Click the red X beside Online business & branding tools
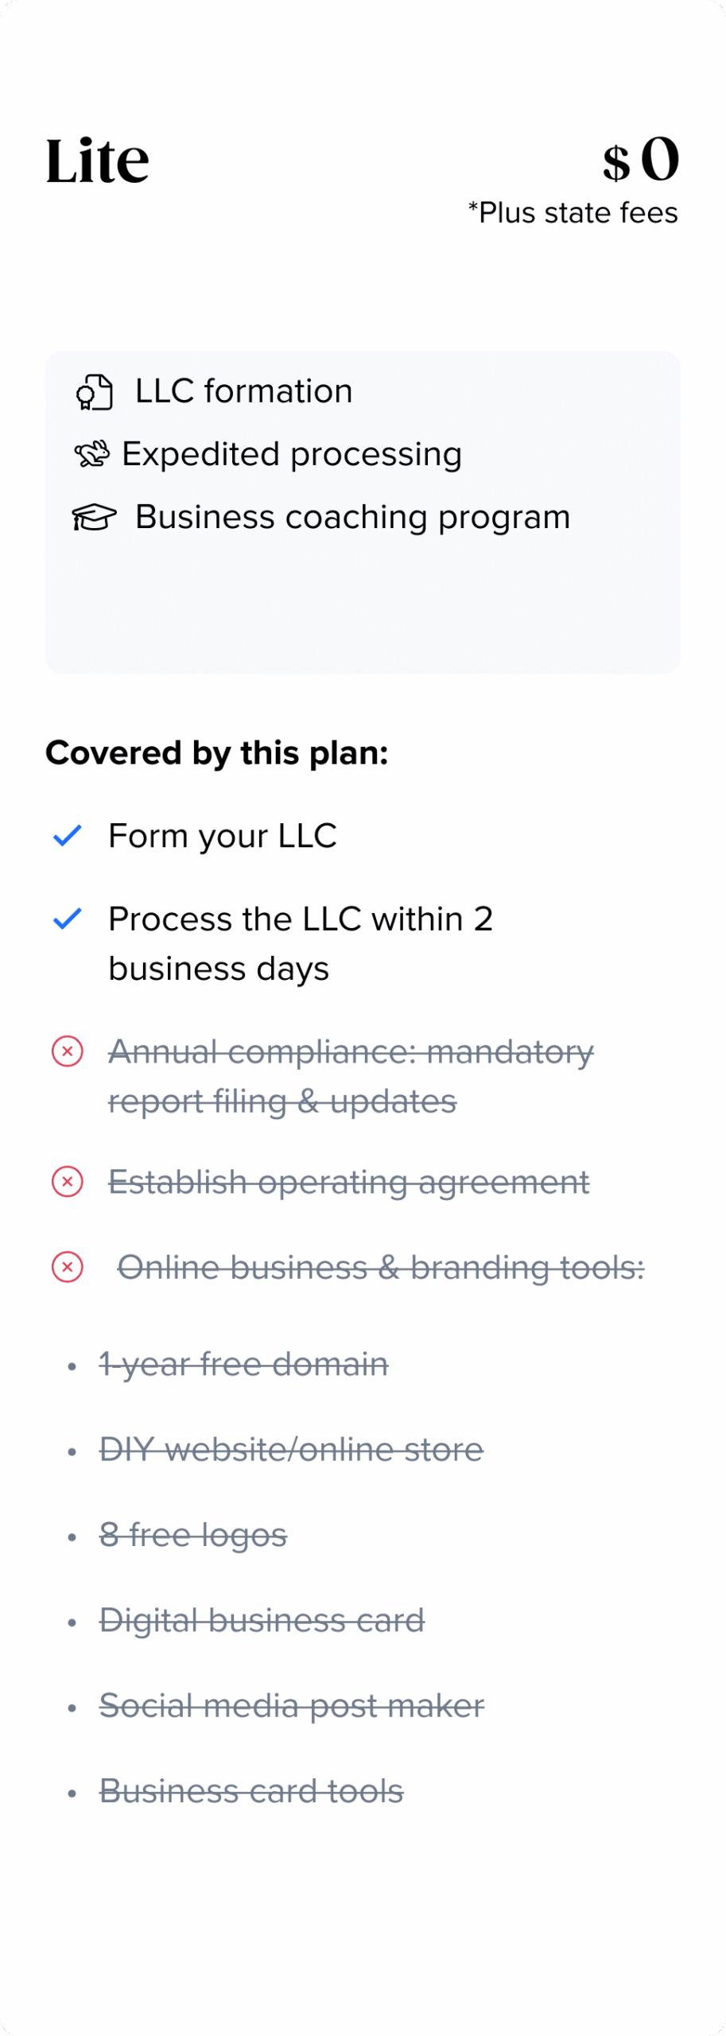 pos(68,1267)
